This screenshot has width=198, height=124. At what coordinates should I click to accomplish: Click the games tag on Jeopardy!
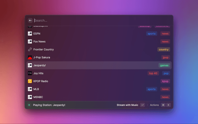[x=164, y=65]
